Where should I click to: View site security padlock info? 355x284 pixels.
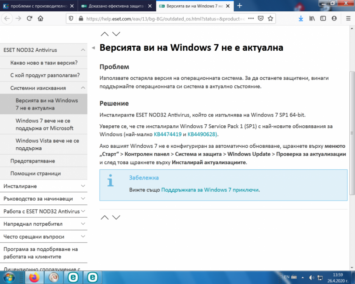tap(81, 19)
